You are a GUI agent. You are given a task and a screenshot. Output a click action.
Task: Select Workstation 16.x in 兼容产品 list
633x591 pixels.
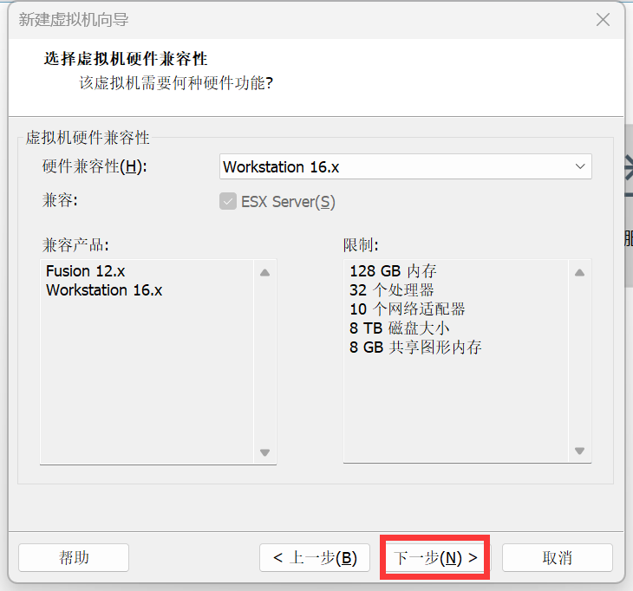[104, 290]
